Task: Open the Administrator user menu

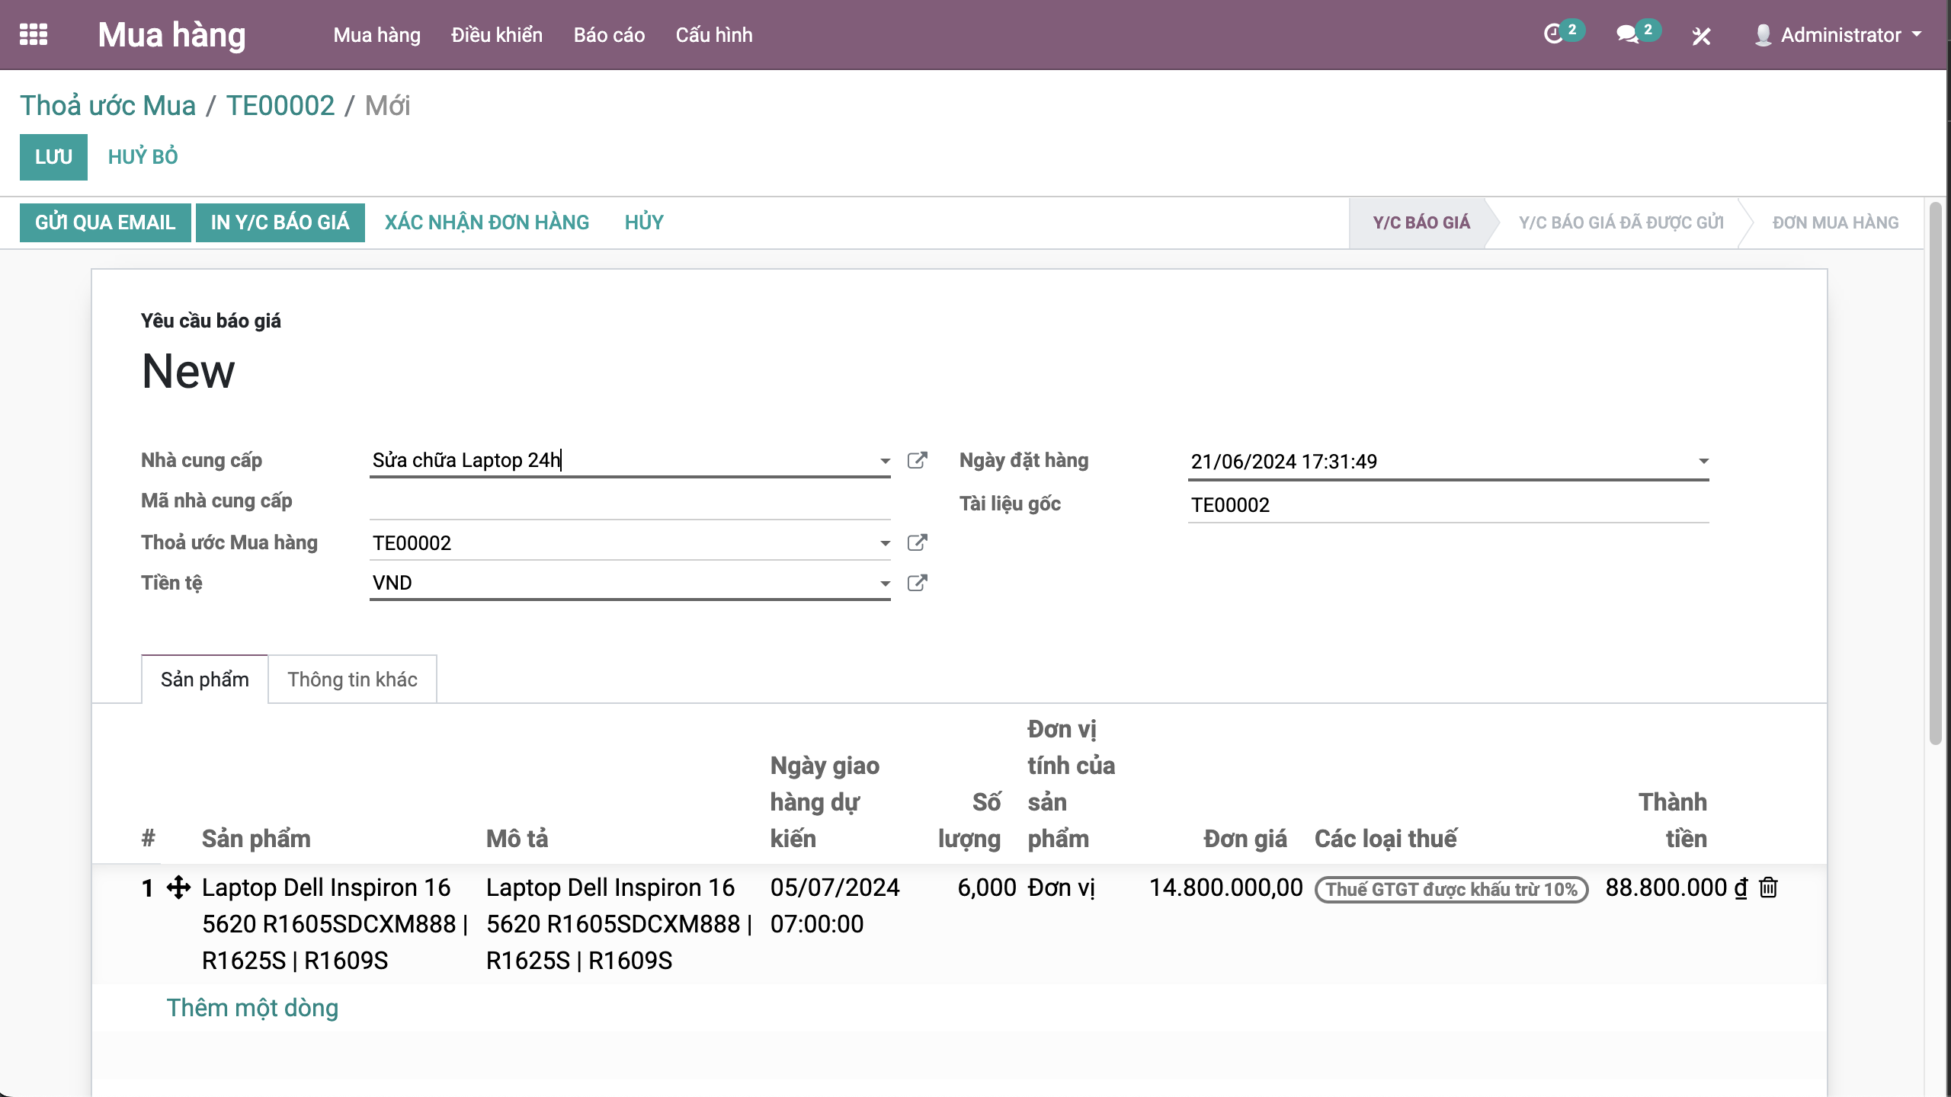Action: [1838, 35]
